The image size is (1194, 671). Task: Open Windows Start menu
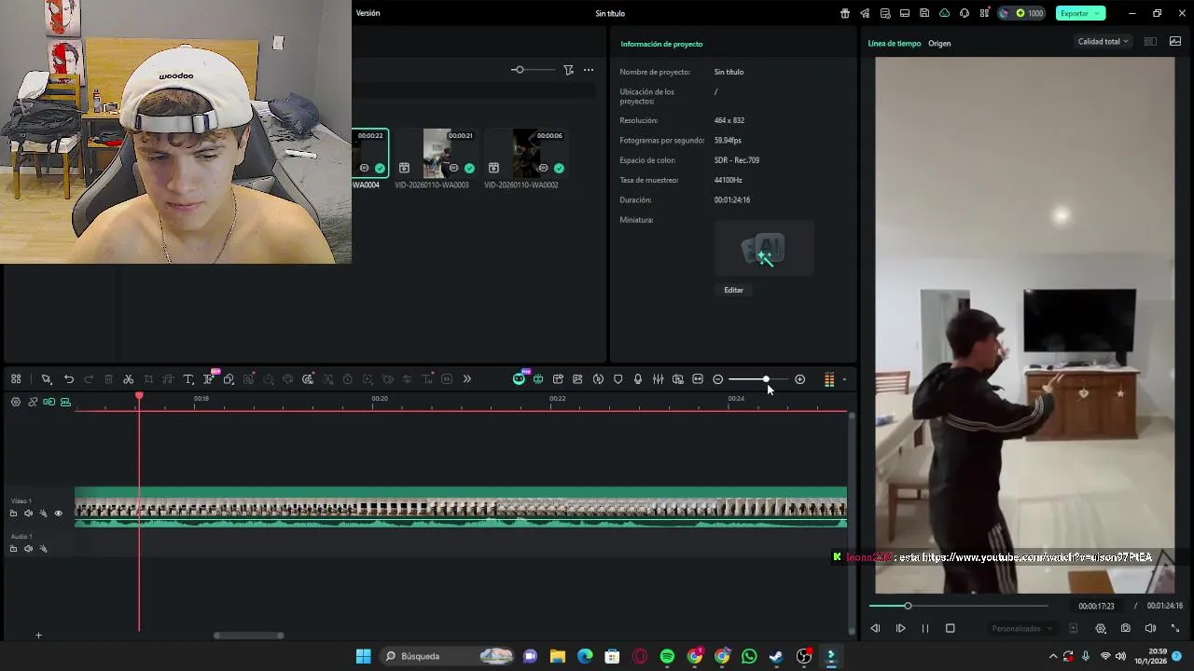tap(363, 656)
